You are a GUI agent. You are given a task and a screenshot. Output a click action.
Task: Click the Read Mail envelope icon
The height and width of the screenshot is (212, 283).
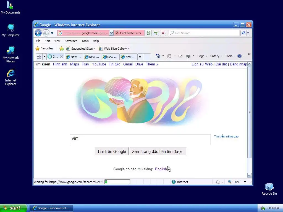tap(180, 56)
